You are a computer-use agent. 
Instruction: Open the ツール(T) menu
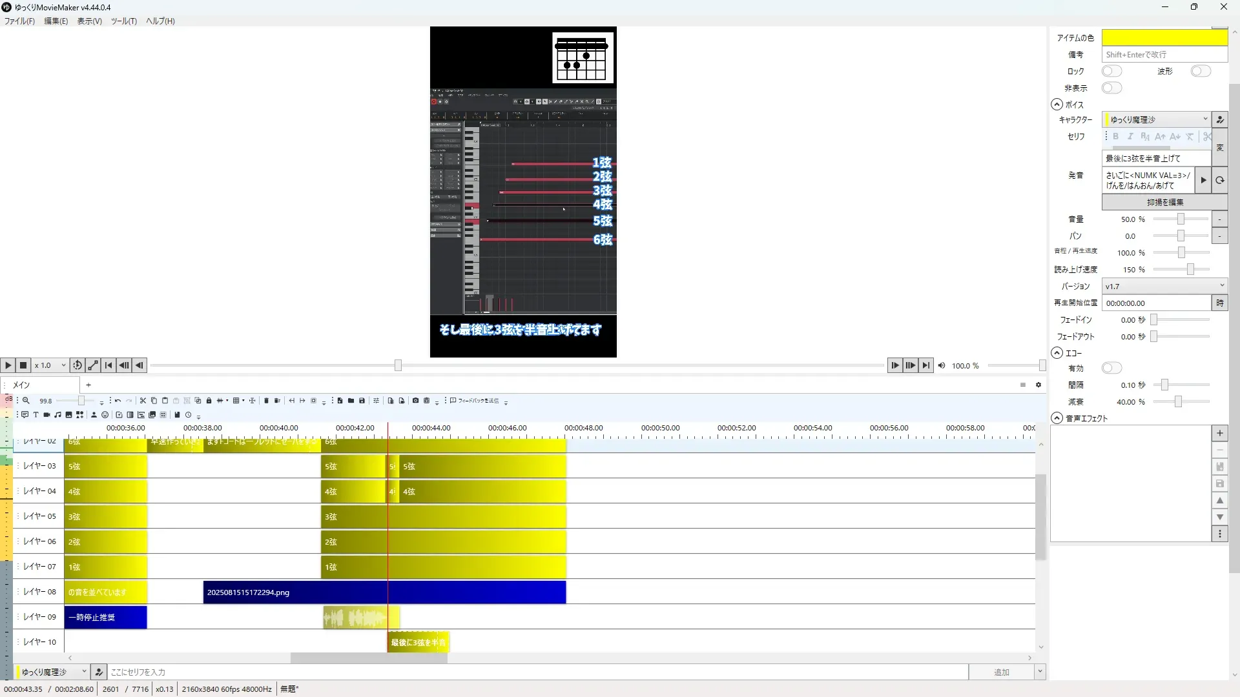click(x=123, y=21)
